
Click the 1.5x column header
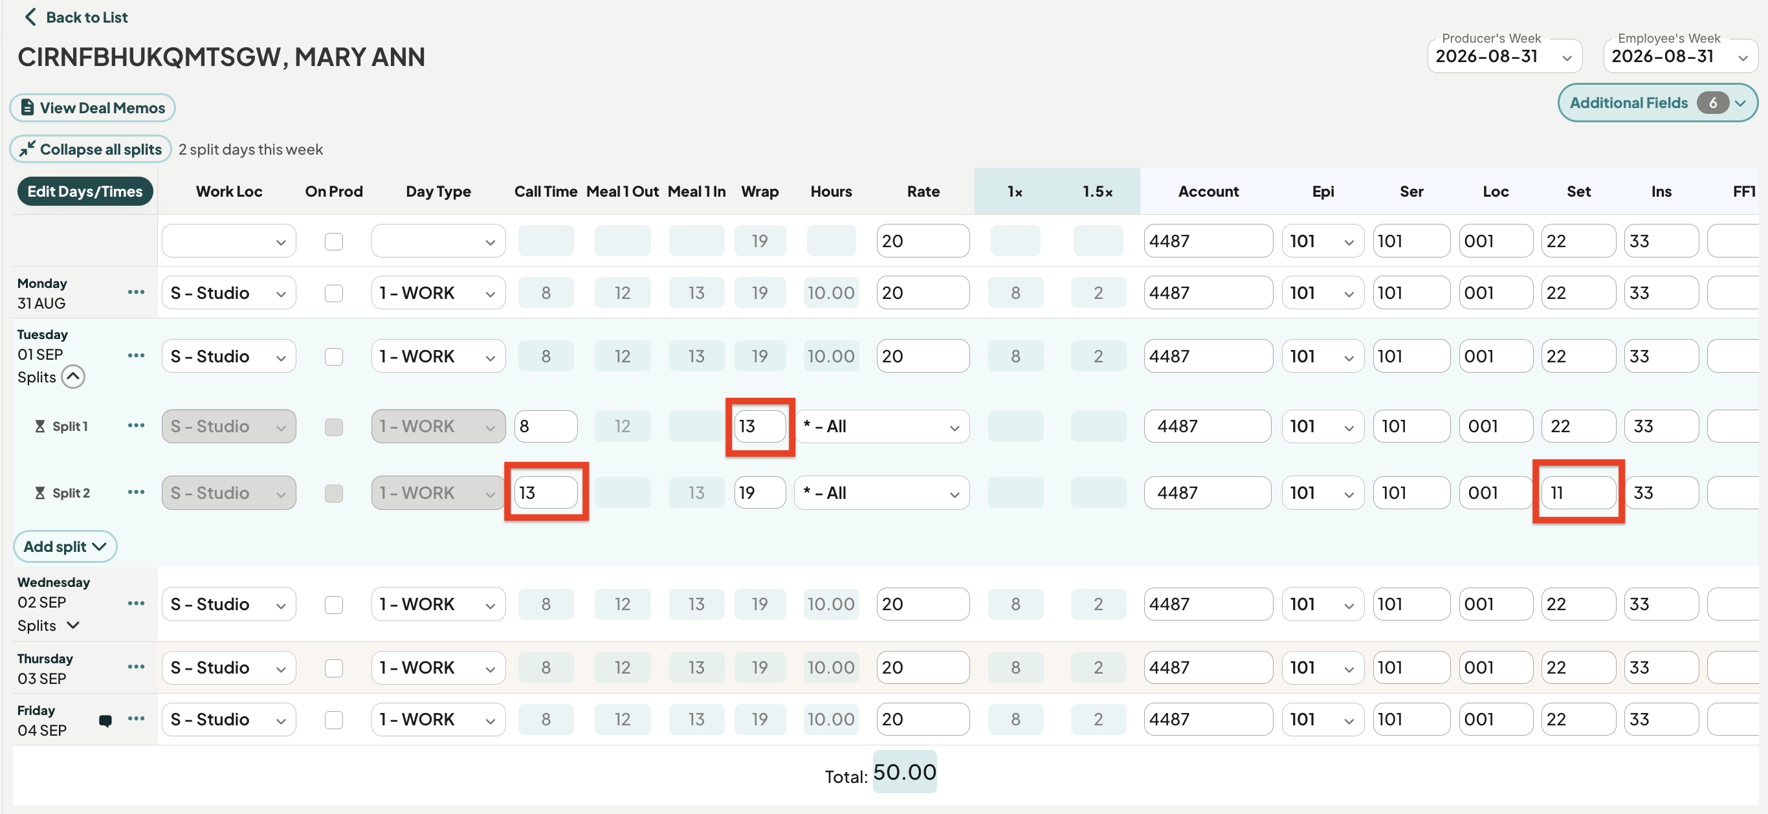(x=1097, y=191)
